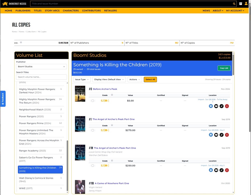Select WWE (2017) volume
The width and height of the screenshot is (251, 195).
tap(40, 188)
